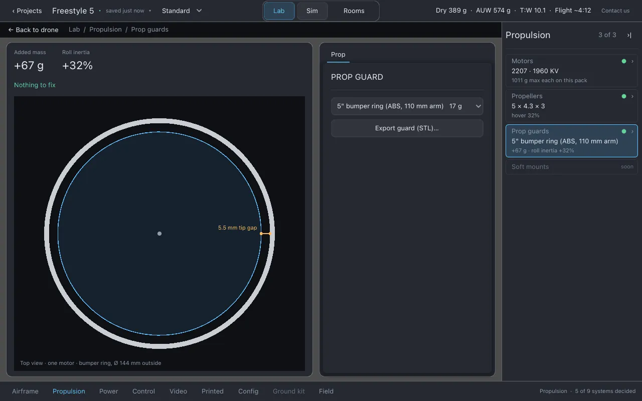Viewport: 642px width, 401px height.
Task: Click the Motors status dot
Action: click(x=624, y=61)
